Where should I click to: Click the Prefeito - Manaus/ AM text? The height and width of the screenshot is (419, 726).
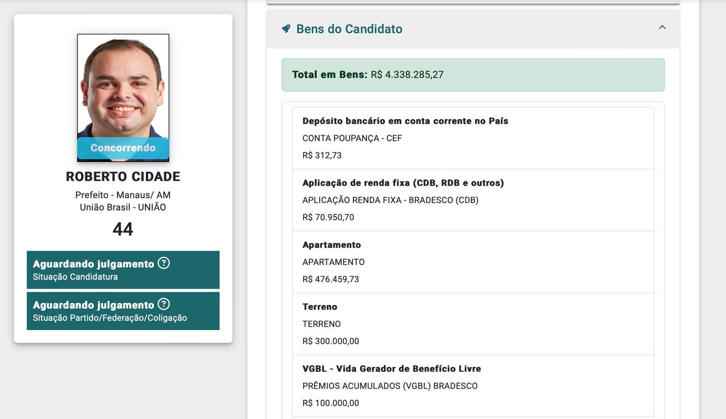pos(123,195)
